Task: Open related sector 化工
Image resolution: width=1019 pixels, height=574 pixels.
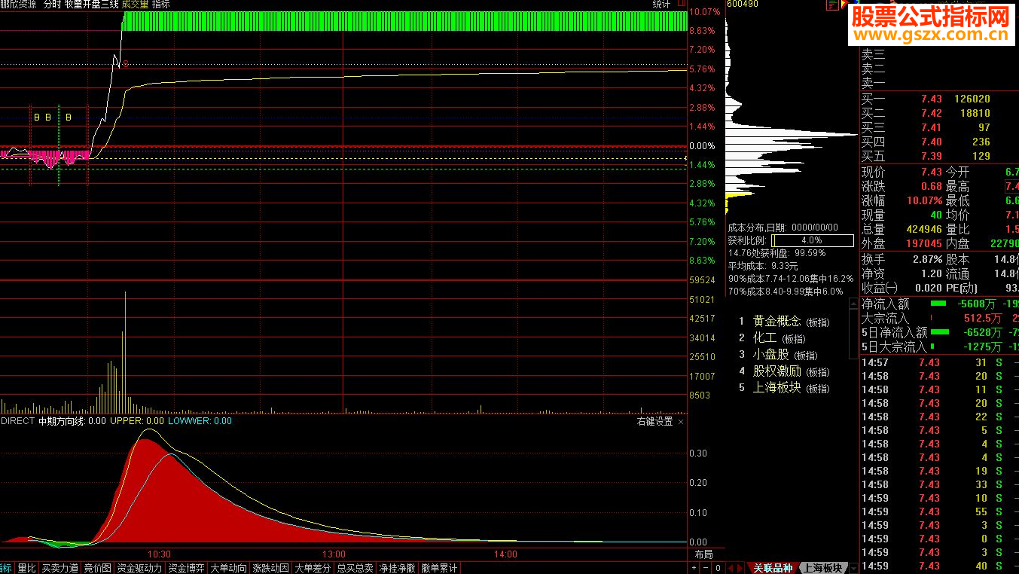Action: [764, 337]
